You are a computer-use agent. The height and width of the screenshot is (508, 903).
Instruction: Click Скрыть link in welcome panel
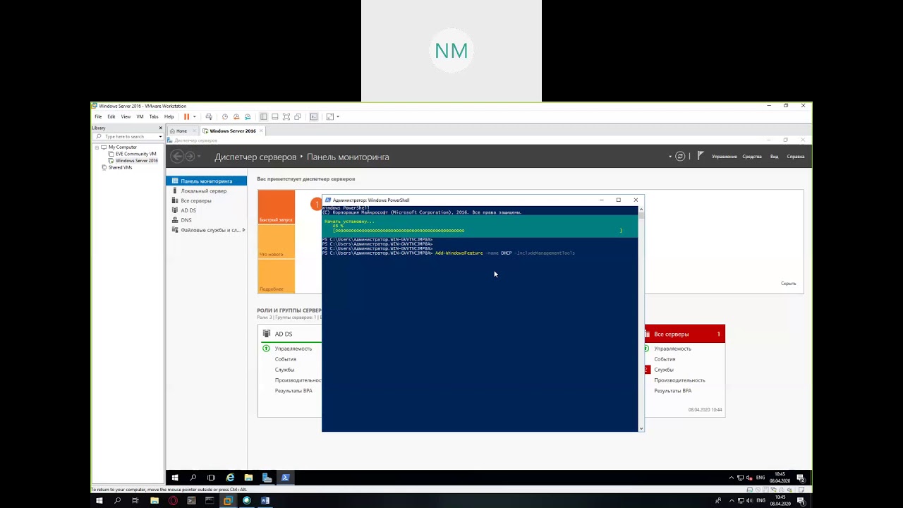pos(789,284)
